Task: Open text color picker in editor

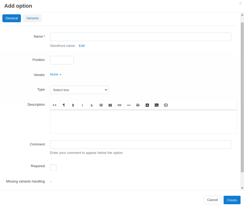Action: point(147,105)
